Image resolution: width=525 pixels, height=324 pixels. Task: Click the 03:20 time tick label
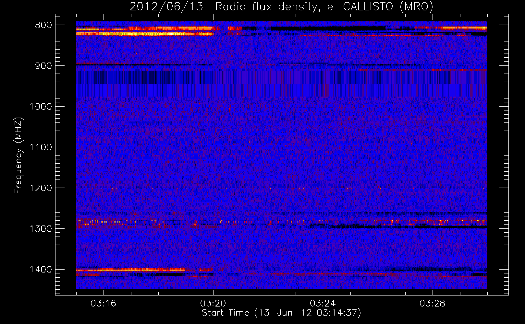click(x=213, y=304)
